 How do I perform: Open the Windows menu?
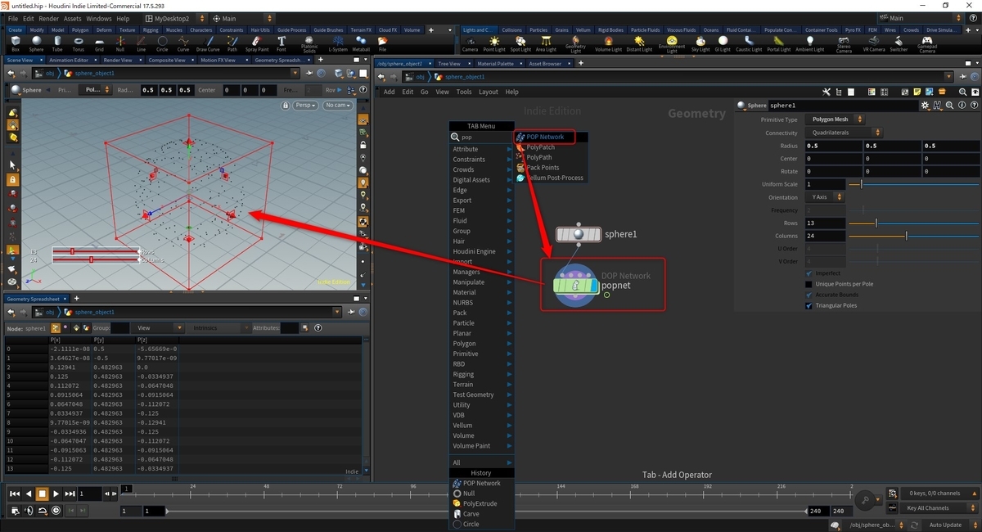pyautogui.click(x=98, y=18)
